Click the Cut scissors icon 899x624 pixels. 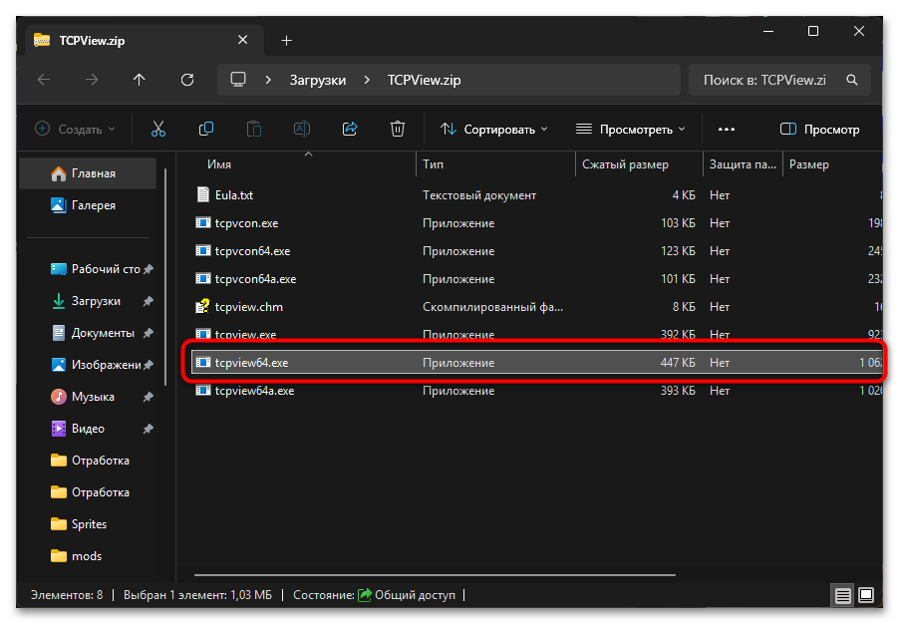(x=158, y=129)
